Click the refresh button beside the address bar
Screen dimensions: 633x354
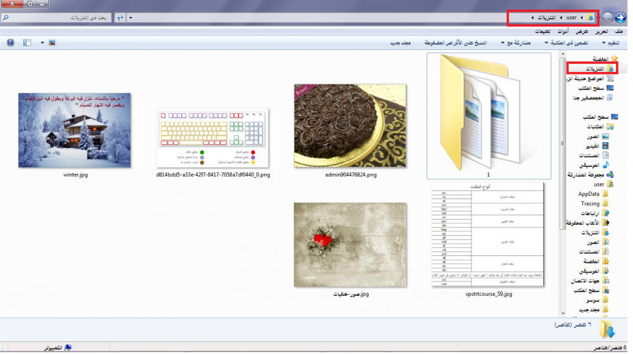point(119,18)
